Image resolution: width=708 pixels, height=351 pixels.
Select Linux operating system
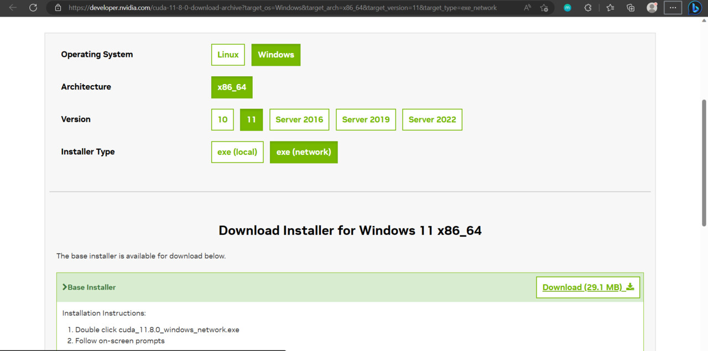tap(228, 55)
